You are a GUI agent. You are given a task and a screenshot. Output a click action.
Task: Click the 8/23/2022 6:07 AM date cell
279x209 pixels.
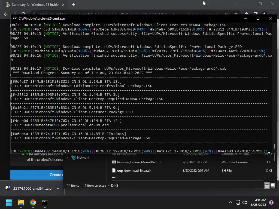click(x=196, y=171)
